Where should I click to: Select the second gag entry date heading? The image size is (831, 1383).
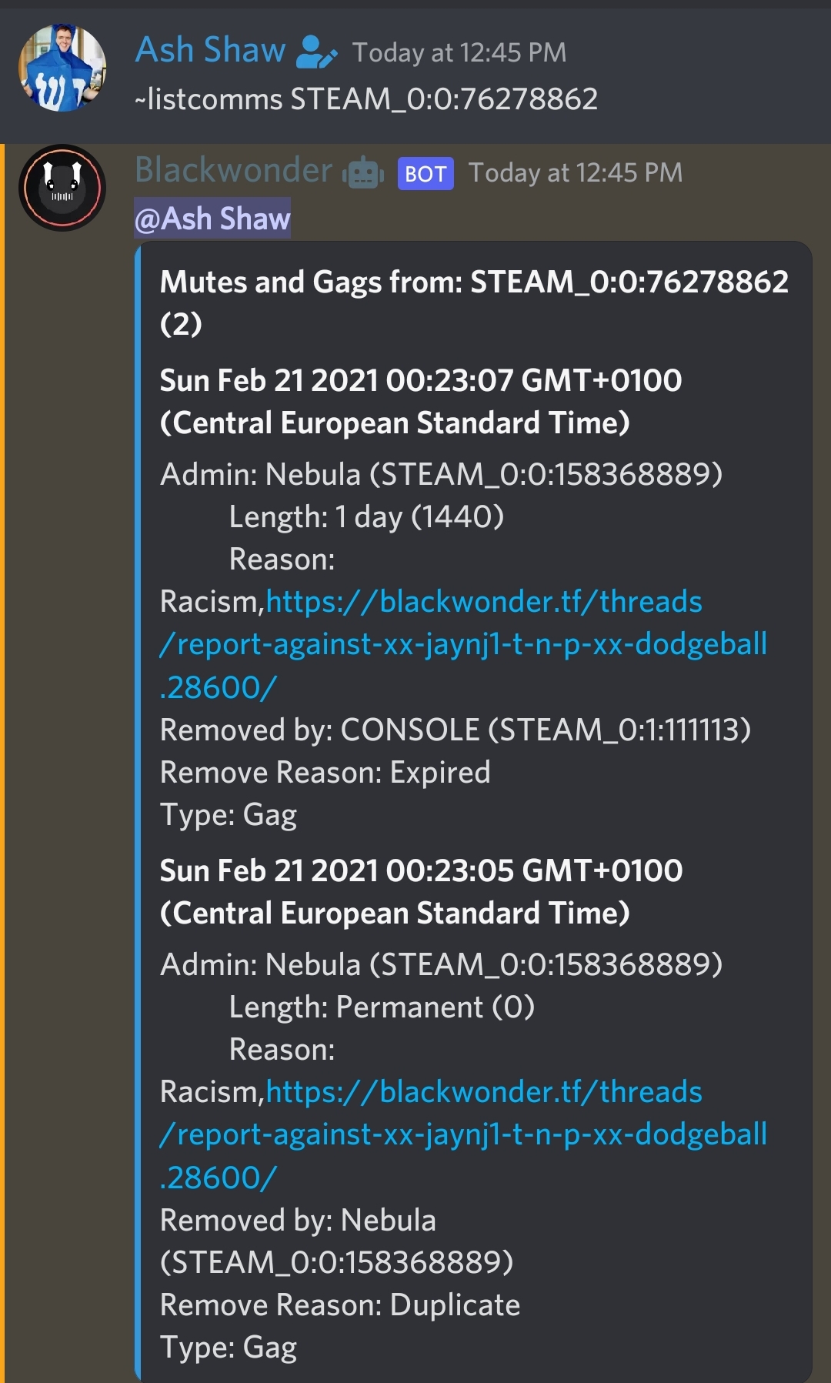tap(421, 891)
